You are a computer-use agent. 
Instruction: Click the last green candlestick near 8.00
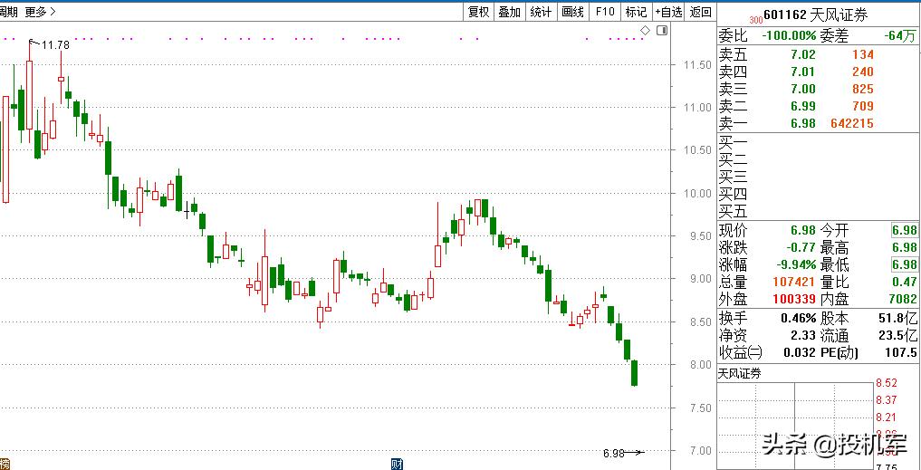pyautogui.click(x=634, y=373)
